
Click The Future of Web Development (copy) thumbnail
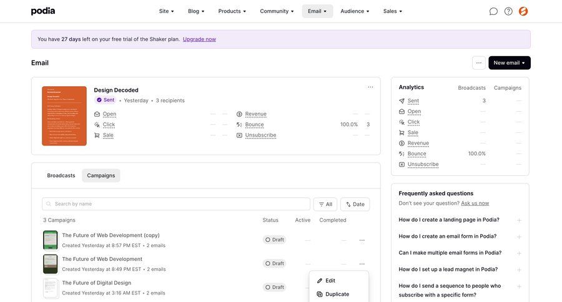click(x=50, y=240)
